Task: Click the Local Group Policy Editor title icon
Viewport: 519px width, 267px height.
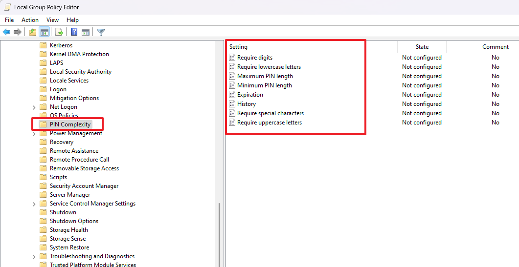Action: pos(8,7)
